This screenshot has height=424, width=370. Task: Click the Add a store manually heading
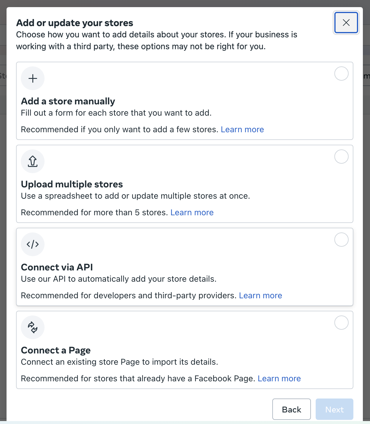tap(68, 101)
